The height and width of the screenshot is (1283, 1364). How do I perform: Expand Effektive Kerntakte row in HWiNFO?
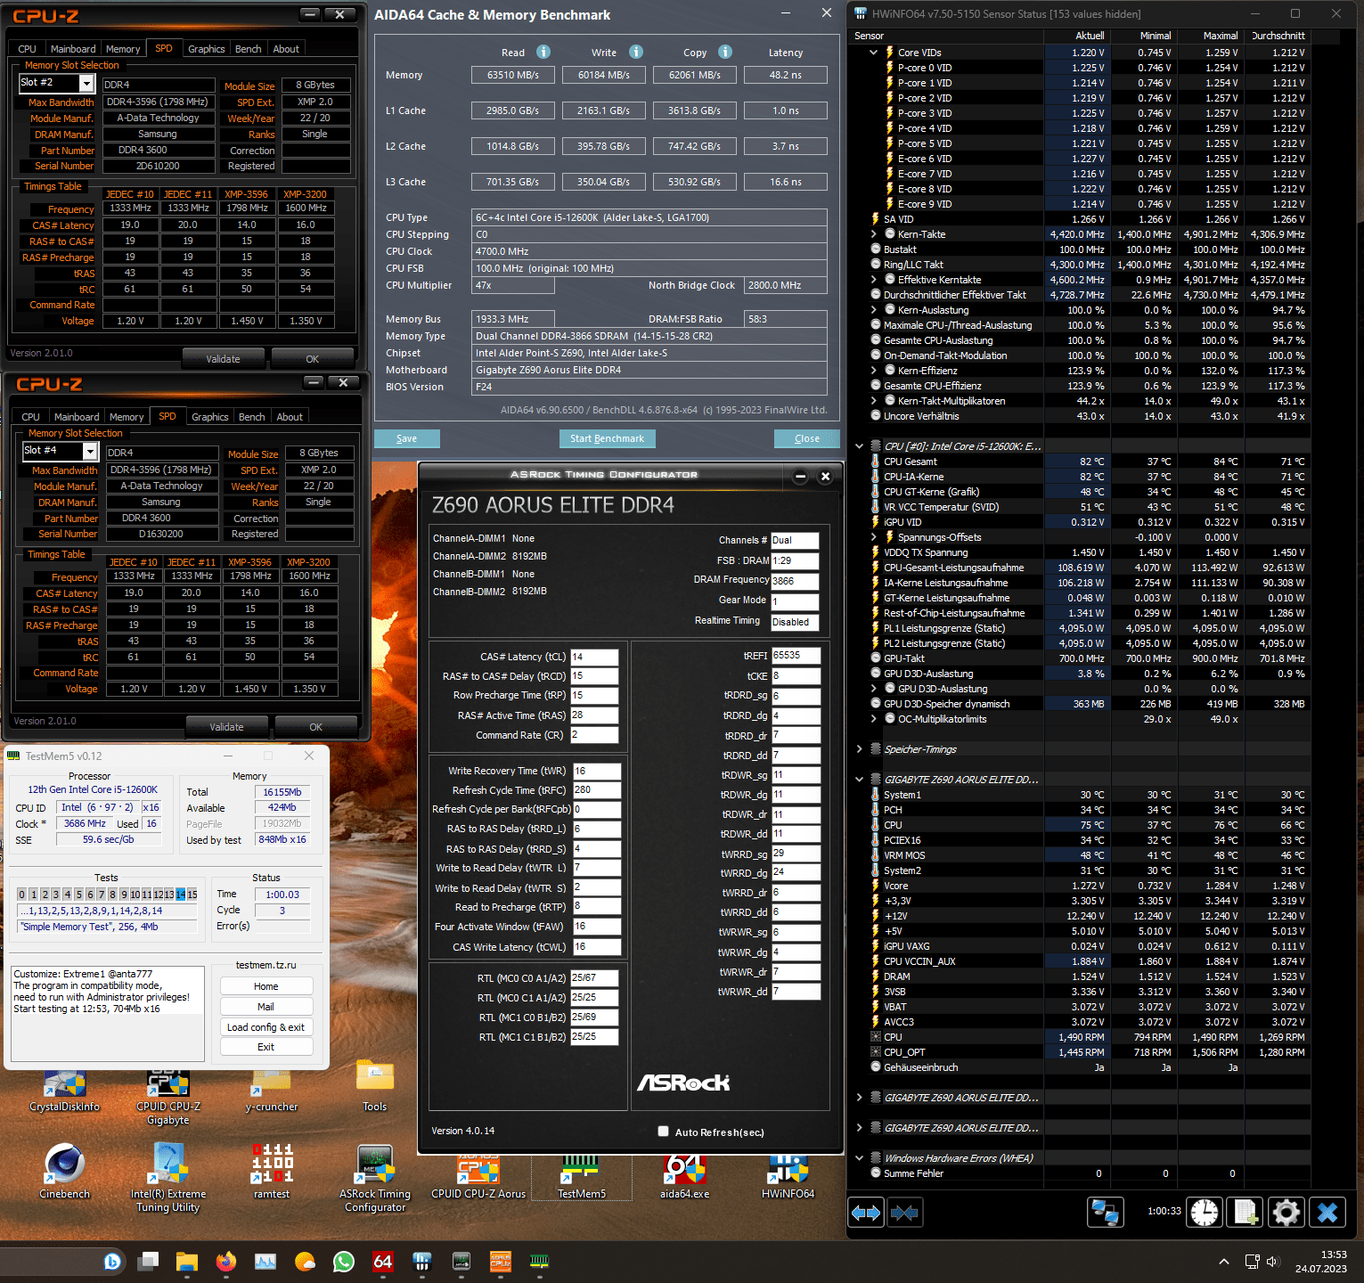874,280
